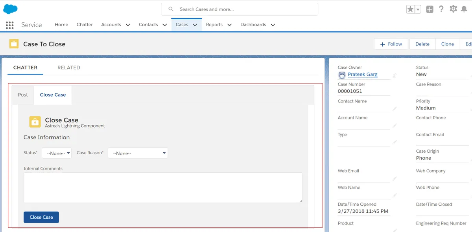Click into the Internal Comments text area
Screen dimensions: 472x232
coord(163,188)
